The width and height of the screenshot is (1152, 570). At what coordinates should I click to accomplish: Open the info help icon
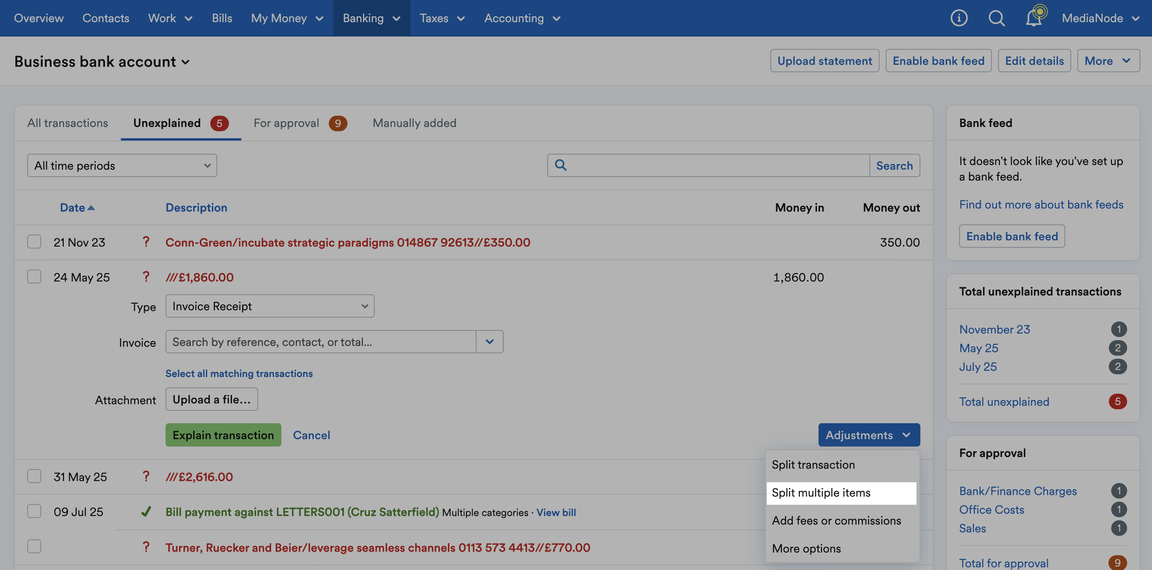(x=959, y=18)
